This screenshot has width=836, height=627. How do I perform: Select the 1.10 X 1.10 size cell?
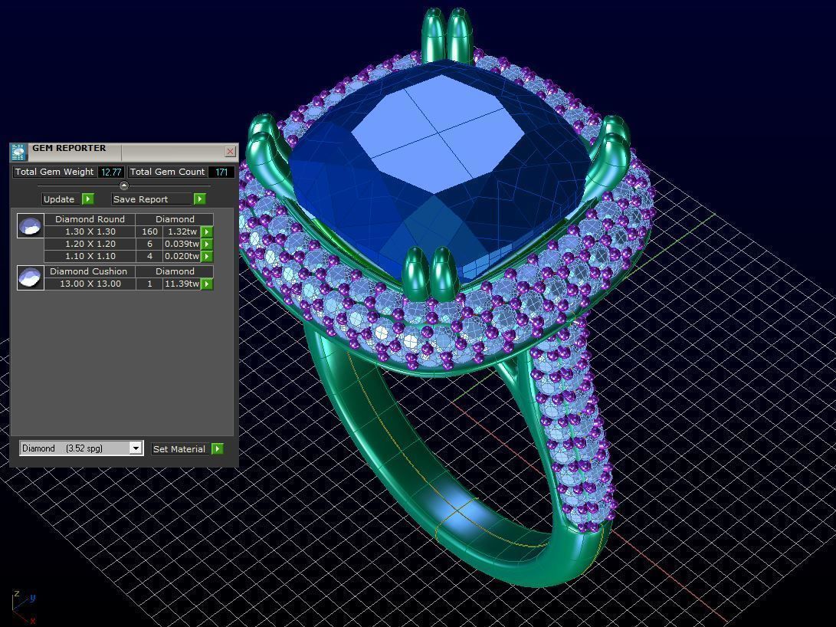[x=90, y=257]
